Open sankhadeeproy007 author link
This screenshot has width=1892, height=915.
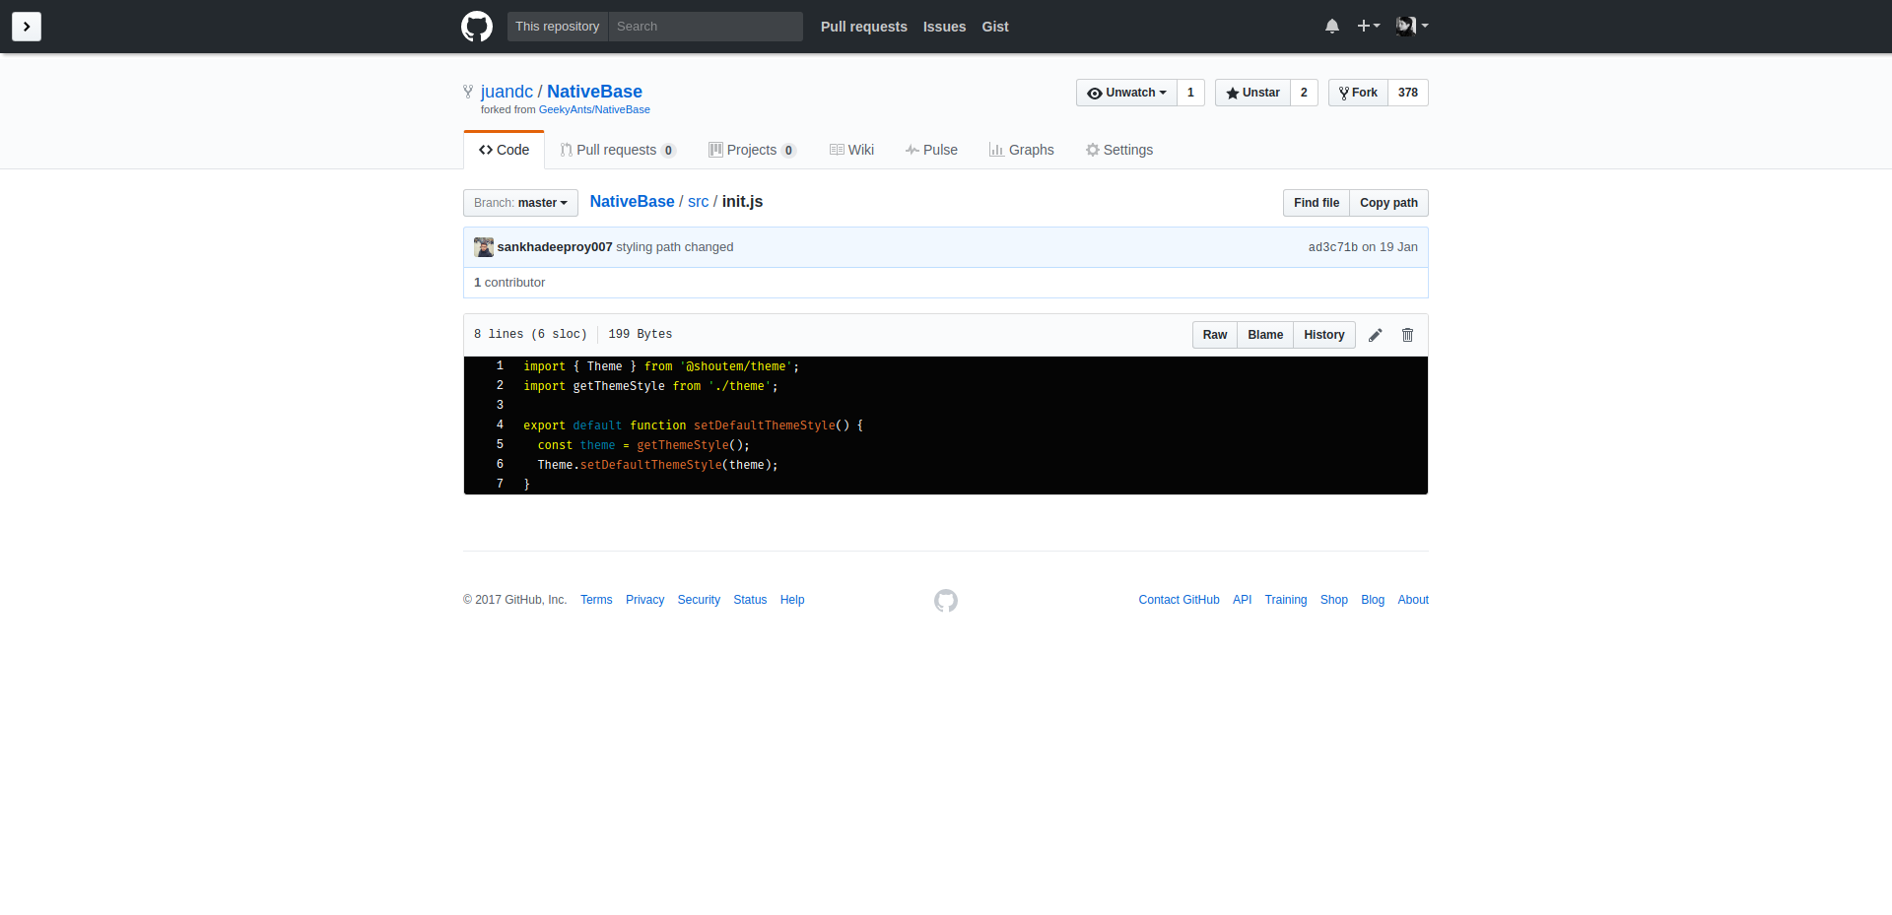[x=555, y=247]
